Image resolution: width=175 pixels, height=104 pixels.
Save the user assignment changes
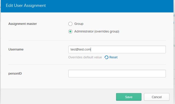(129, 97)
